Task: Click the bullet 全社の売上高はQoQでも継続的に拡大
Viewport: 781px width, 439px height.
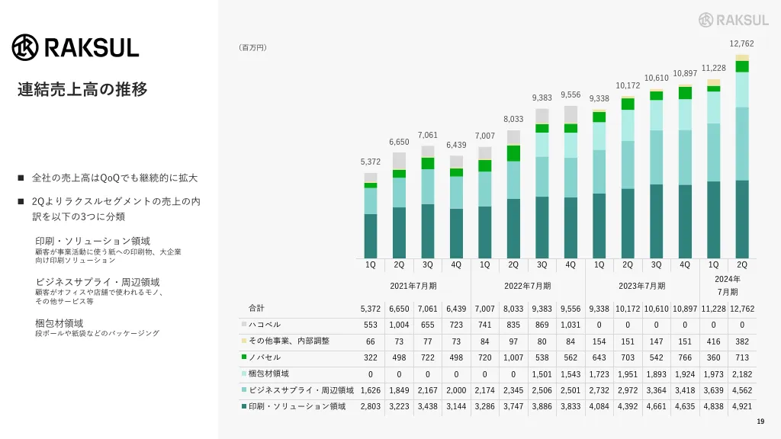Action: pos(114,178)
